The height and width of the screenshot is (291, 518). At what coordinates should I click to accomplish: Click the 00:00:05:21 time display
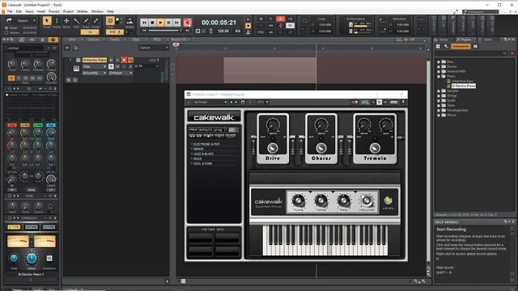219,23
